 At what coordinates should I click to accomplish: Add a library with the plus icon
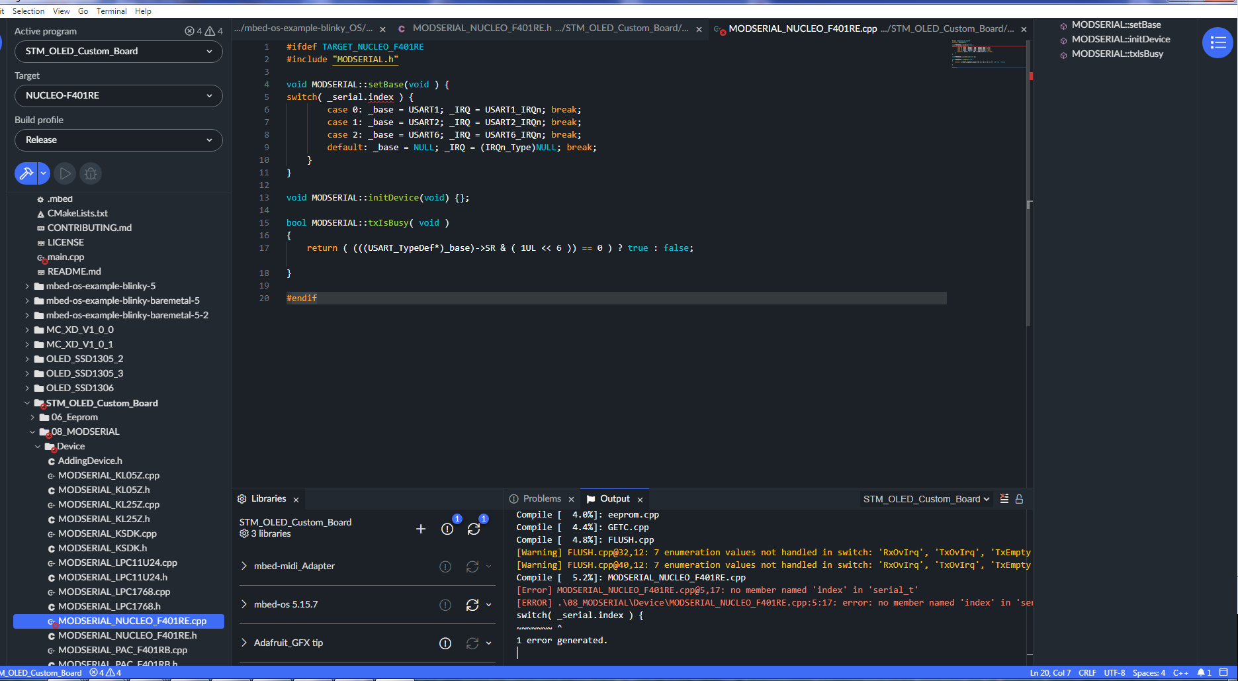point(421,529)
